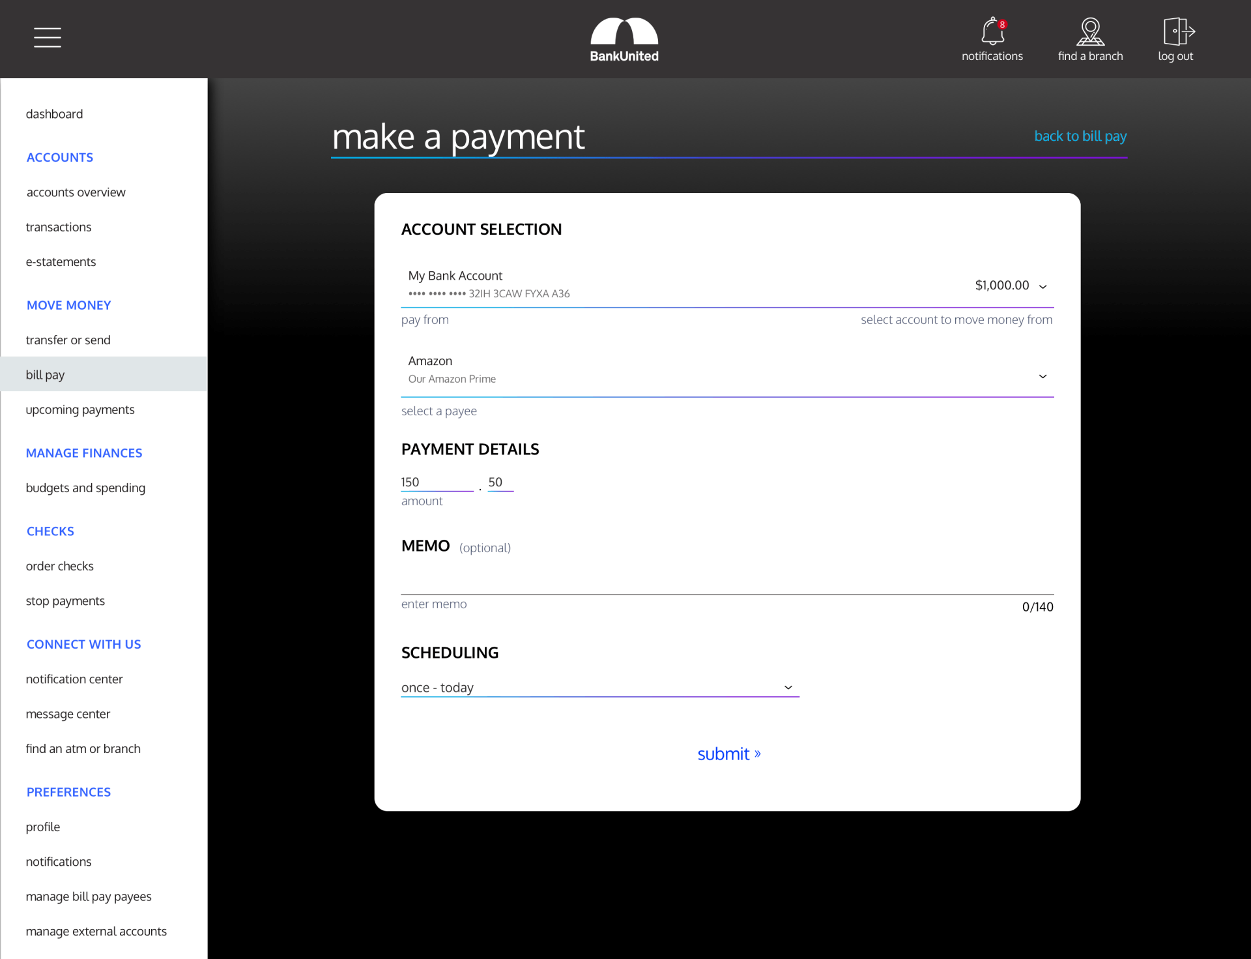Expand the Amazon payee dropdown

[1042, 376]
